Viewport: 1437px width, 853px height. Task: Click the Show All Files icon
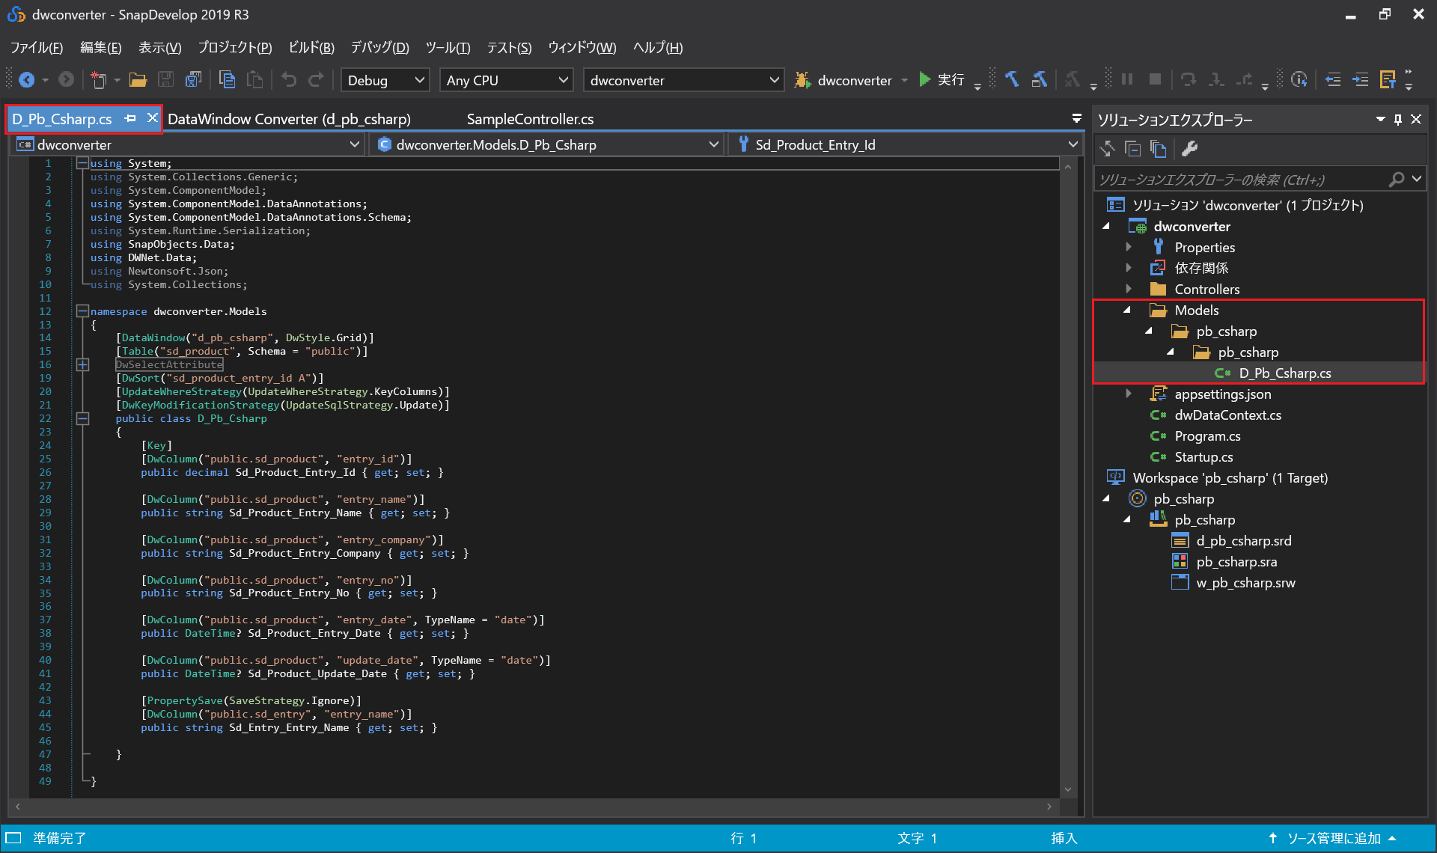[1159, 149]
